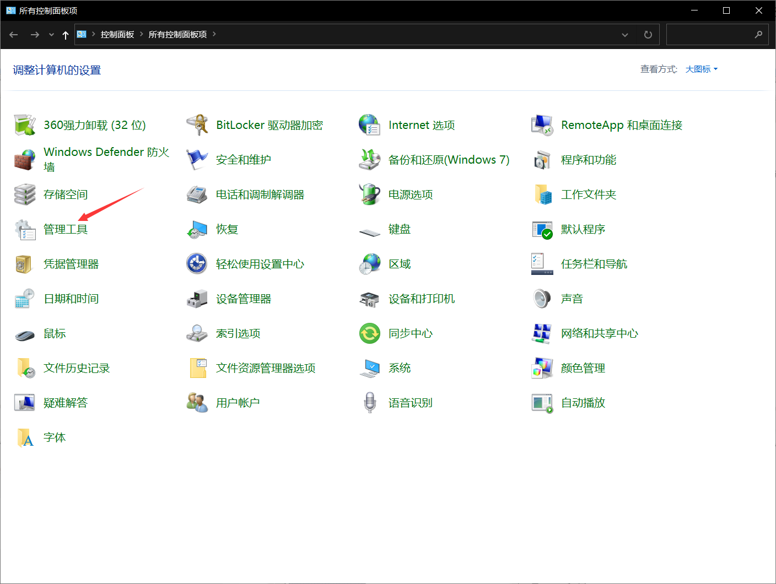
Task: Expand chevron after 所有控制面板项 breadcrumb
Action: pyautogui.click(x=214, y=34)
